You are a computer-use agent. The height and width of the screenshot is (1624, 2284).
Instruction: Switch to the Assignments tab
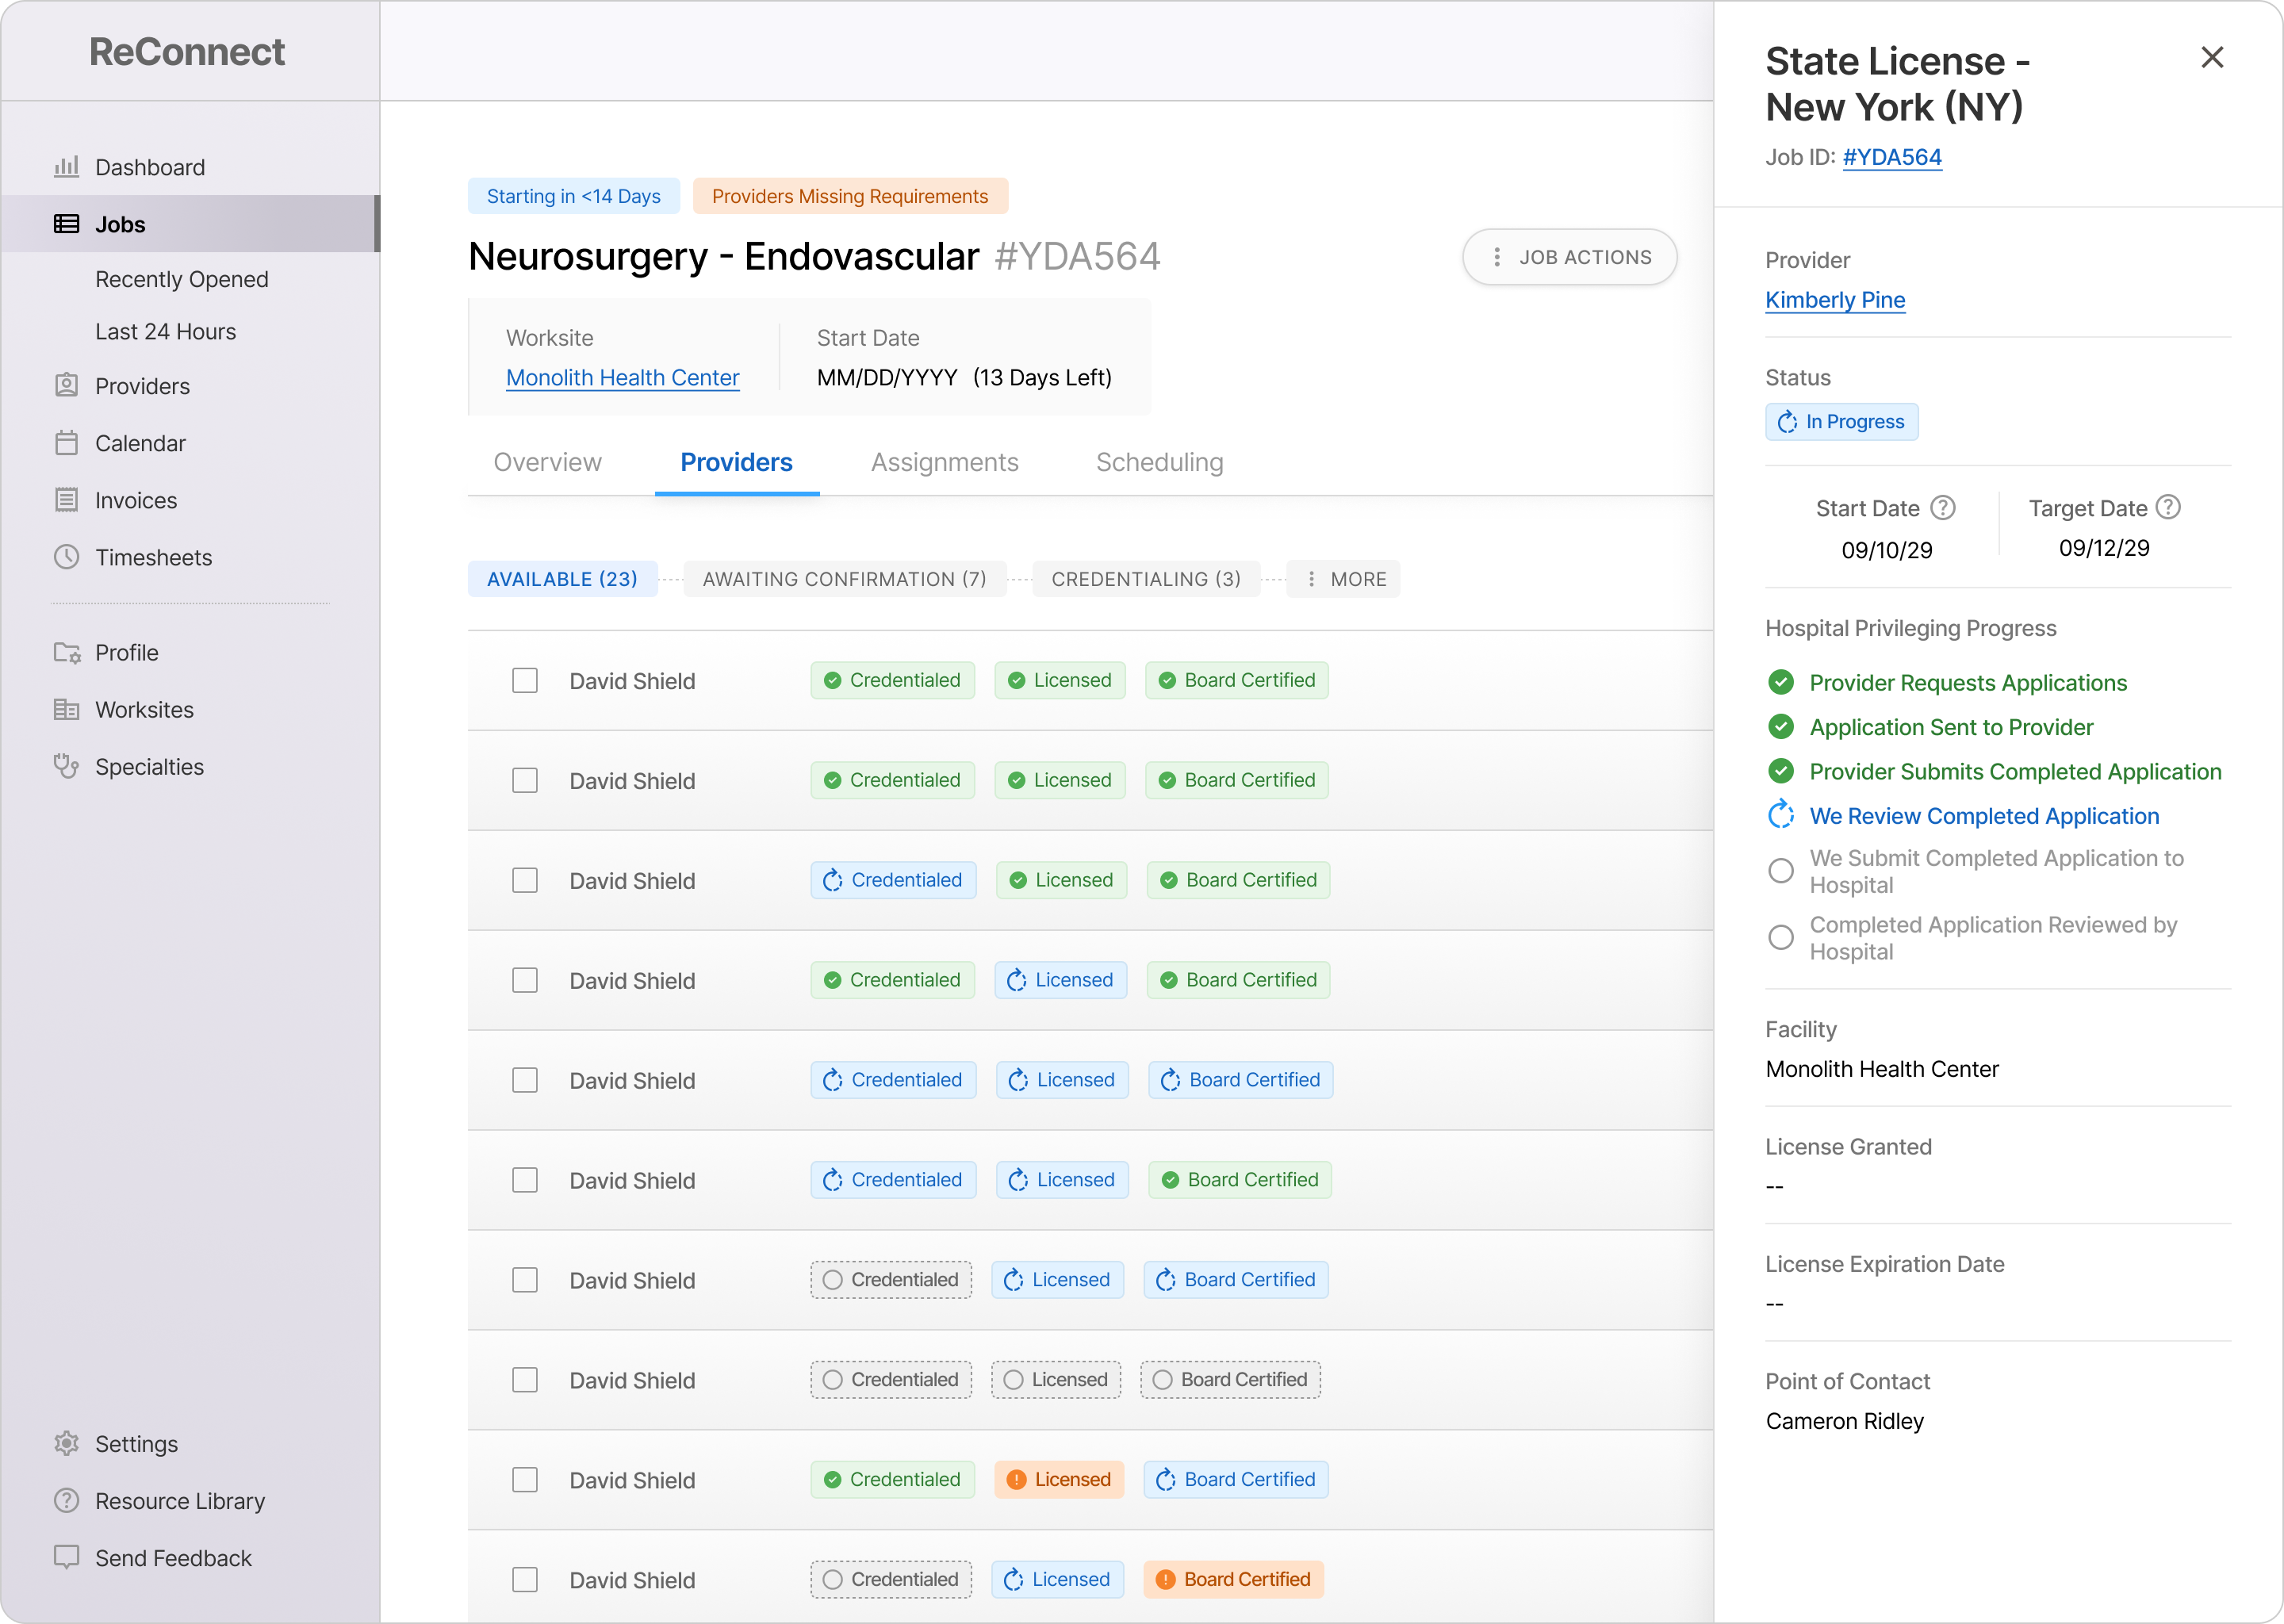(944, 462)
